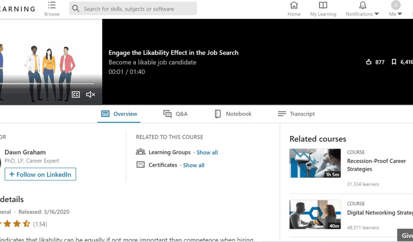Open Dawn Graham instructor name
The height and width of the screenshot is (242, 413).
[25, 152]
